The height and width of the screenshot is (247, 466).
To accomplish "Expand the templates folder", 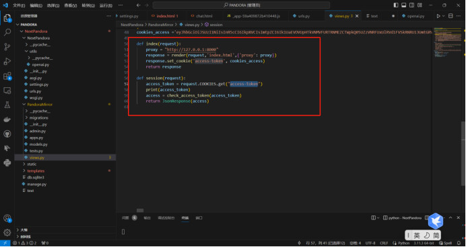I will click(x=24, y=171).
